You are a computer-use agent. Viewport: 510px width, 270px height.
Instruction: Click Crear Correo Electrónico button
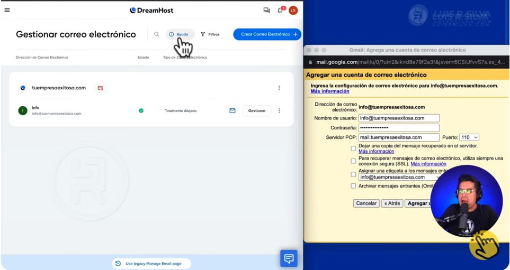tap(267, 34)
